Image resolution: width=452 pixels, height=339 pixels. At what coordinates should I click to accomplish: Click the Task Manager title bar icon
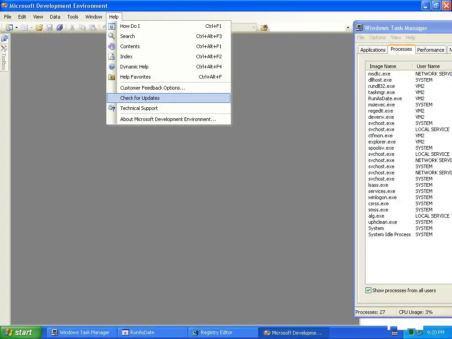point(359,28)
